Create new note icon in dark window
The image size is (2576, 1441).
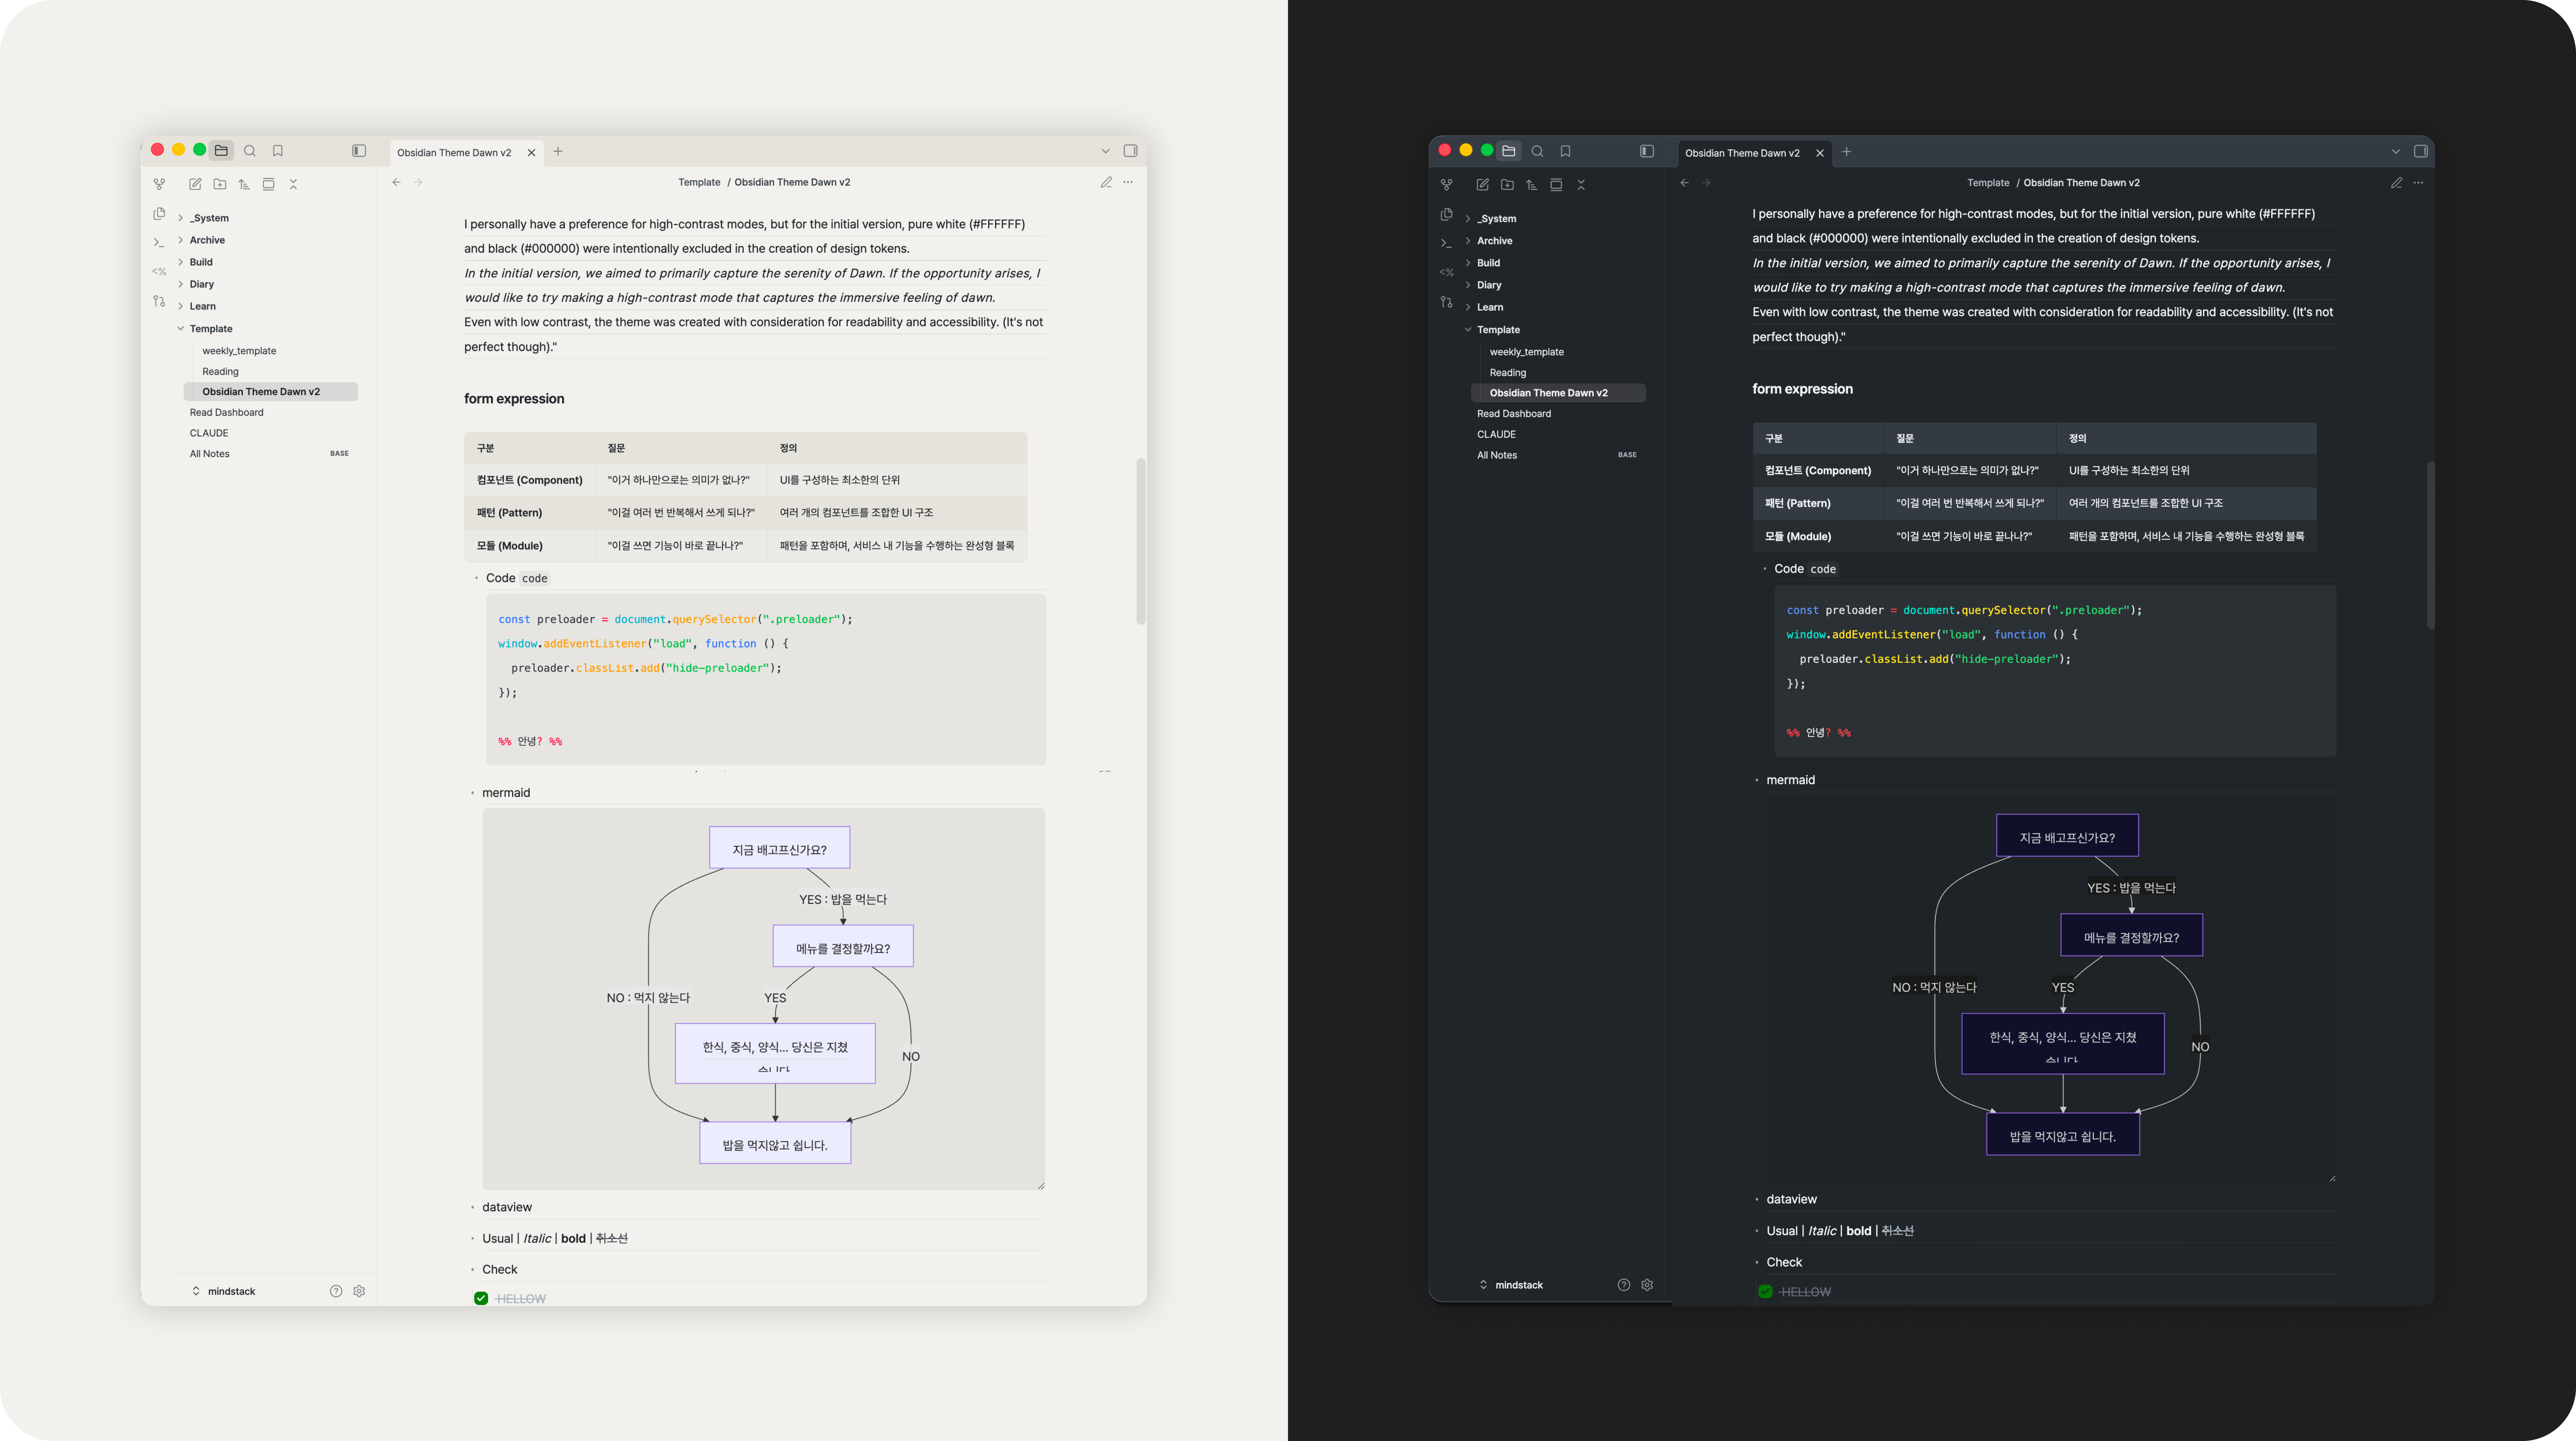point(1483,185)
